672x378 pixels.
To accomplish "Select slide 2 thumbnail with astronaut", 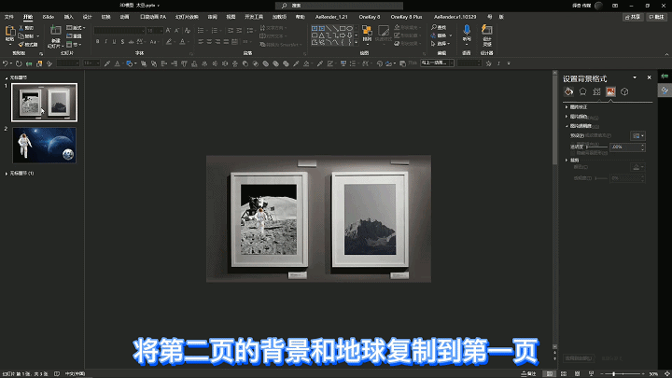I will (45, 145).
